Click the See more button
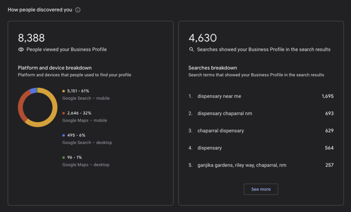This screenshot has width=351, height=212. pyautogui.click(x=261, y=189)
